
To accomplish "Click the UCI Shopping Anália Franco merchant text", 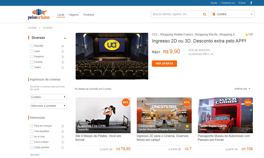I will (195, 34).
